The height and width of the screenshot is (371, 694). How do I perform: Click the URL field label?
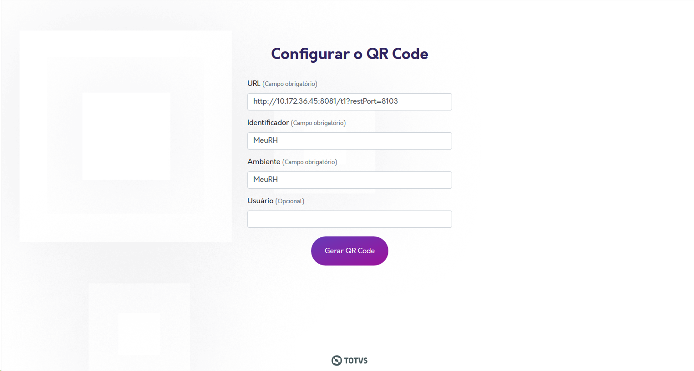[x=254, y=84]
